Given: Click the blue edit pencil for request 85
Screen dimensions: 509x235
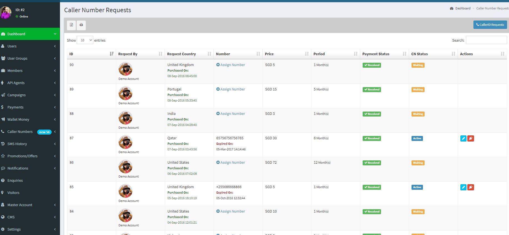Looking at the screenshot, I should 463,187.
